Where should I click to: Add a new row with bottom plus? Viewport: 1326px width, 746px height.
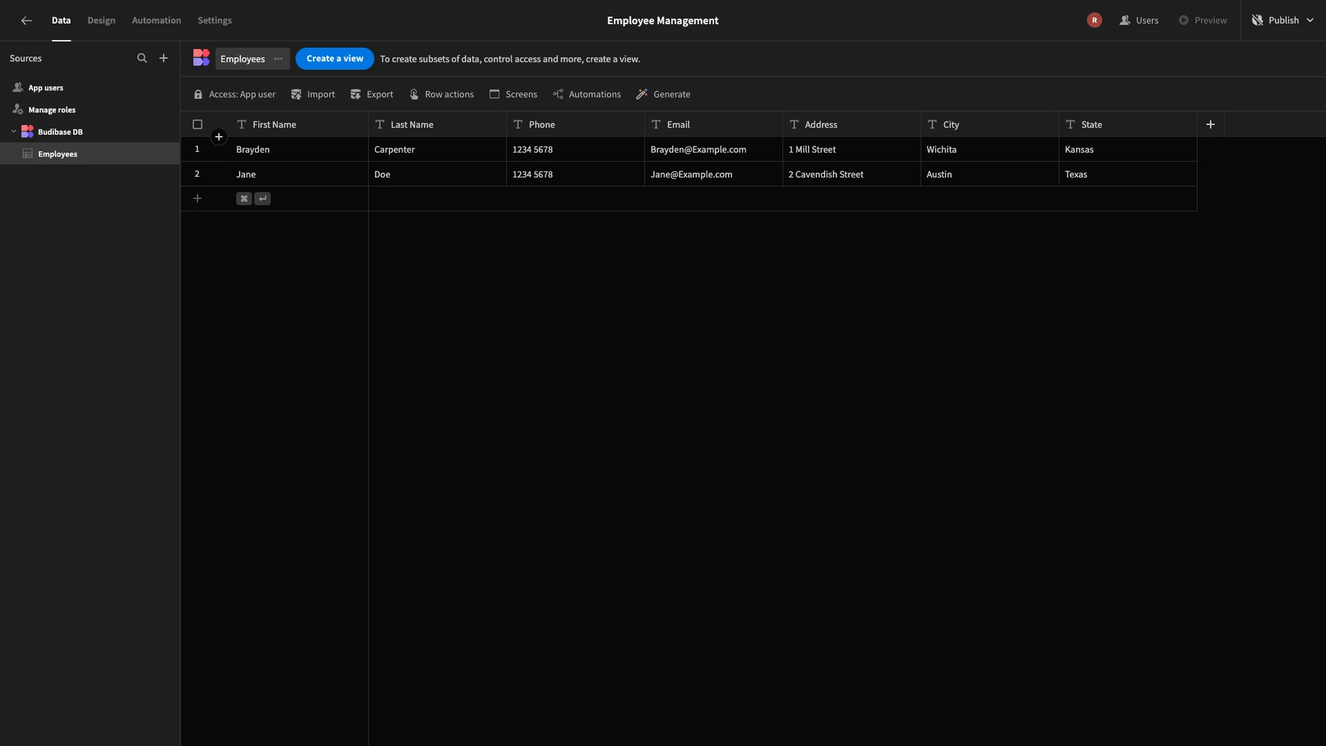(x=198, y=199)
